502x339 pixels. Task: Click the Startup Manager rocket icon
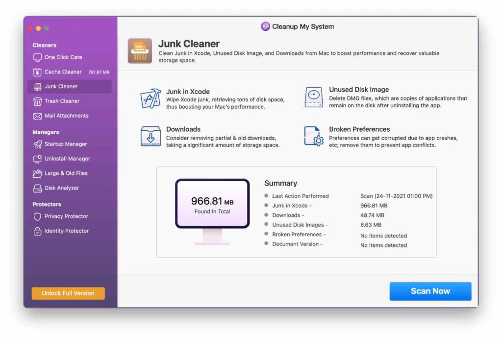tap(37, 144)
